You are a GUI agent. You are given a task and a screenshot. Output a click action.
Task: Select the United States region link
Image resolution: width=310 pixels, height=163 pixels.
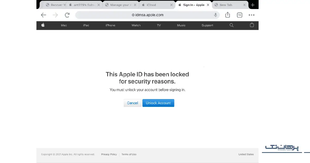(x=246, y=154)
